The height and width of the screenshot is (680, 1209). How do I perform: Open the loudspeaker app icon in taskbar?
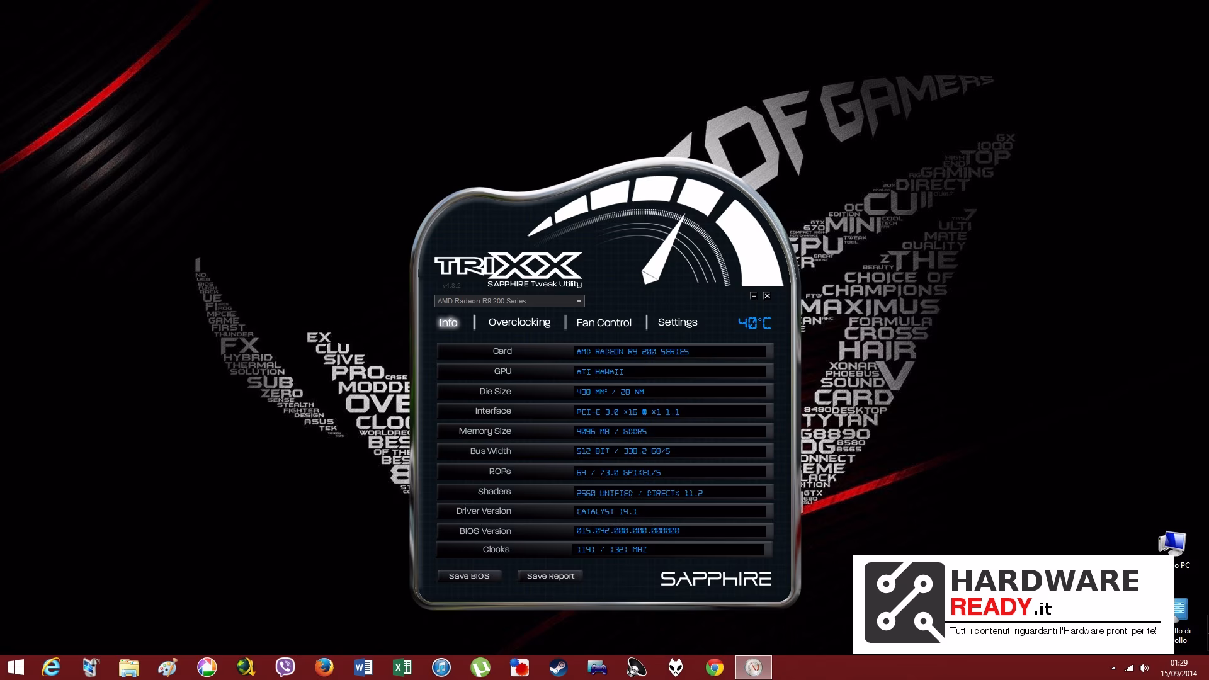636,667
